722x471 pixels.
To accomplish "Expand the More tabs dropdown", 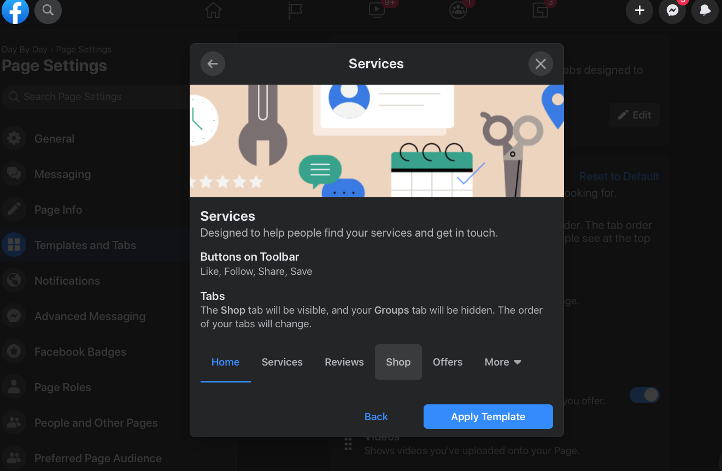I will pyautogui.click(x=503, y=362).
